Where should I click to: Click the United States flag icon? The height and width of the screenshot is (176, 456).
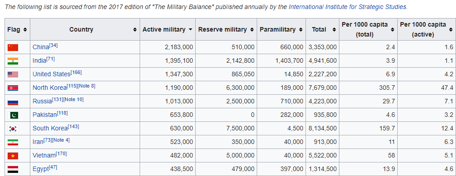13,74
